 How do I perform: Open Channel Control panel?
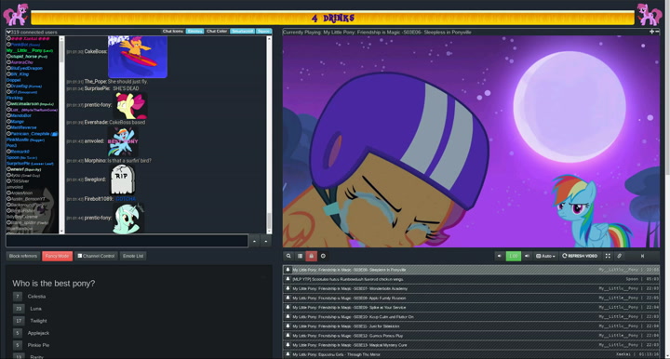[x=97, y=256]
